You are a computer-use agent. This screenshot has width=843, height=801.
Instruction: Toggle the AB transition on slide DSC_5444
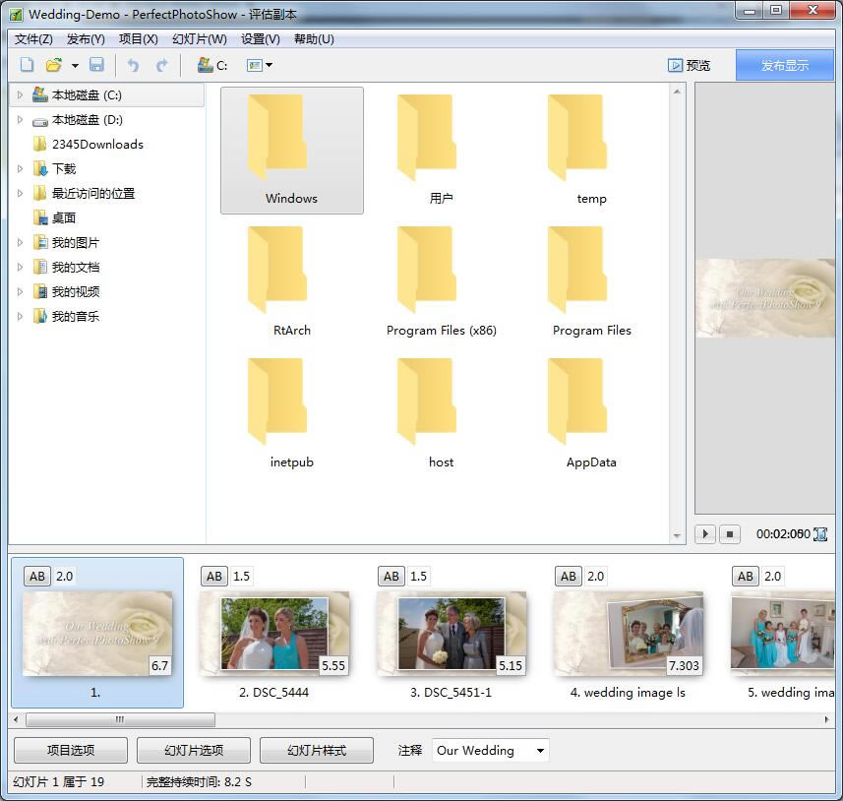pyautogui.click(x=214, y=576)
